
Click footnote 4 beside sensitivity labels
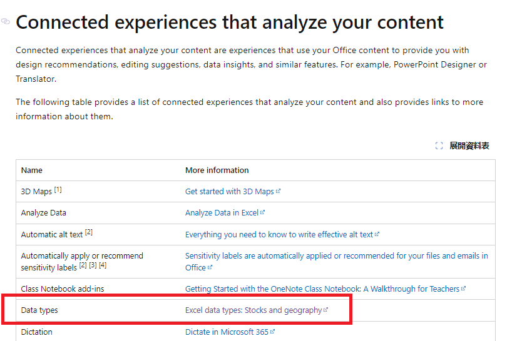(103, 265)
